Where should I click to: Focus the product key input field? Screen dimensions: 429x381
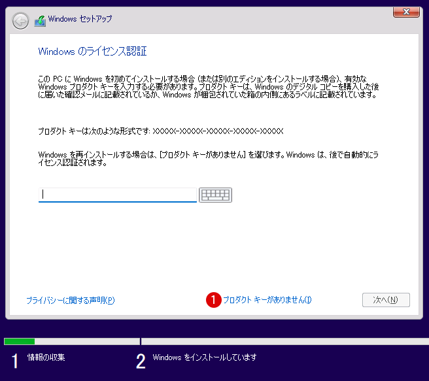click(118, 195)
